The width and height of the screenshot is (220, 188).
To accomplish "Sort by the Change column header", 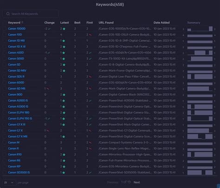I will 49,23.
